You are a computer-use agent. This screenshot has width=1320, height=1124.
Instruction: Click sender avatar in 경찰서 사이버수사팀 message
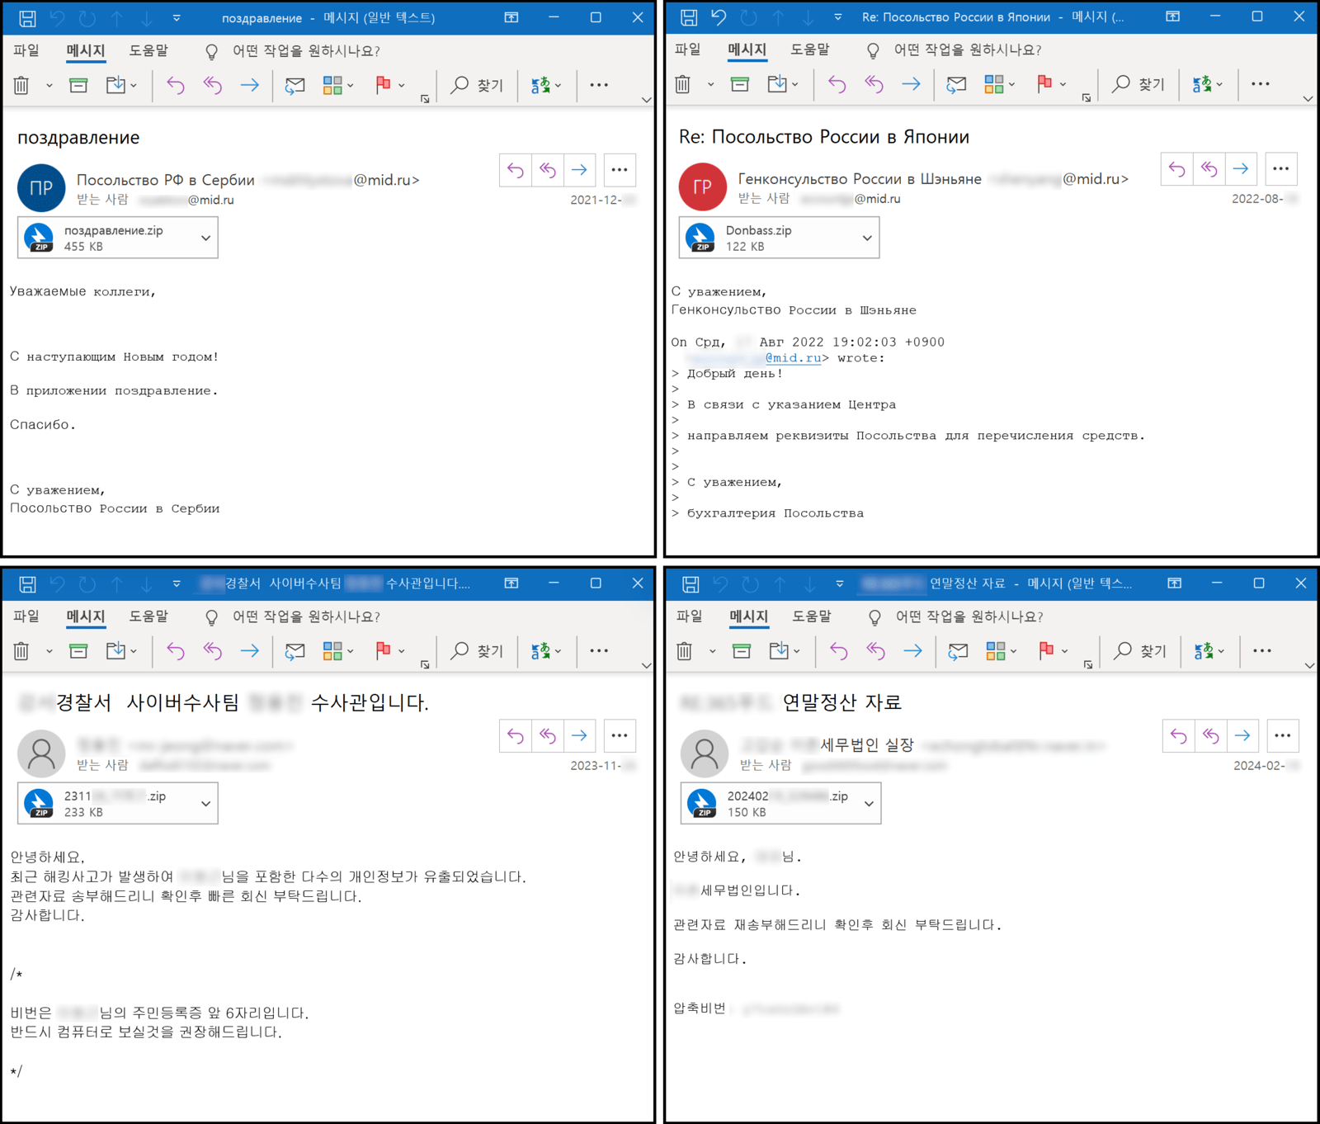41,753
